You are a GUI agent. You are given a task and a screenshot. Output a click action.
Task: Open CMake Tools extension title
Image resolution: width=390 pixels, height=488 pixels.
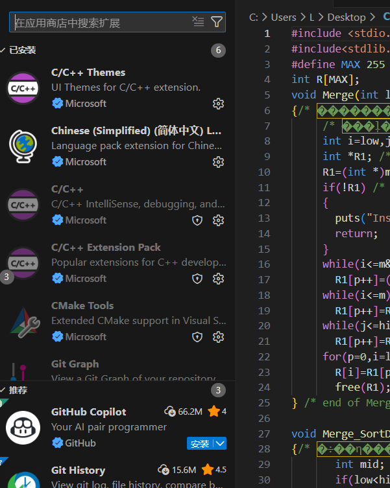coord(82,306)
